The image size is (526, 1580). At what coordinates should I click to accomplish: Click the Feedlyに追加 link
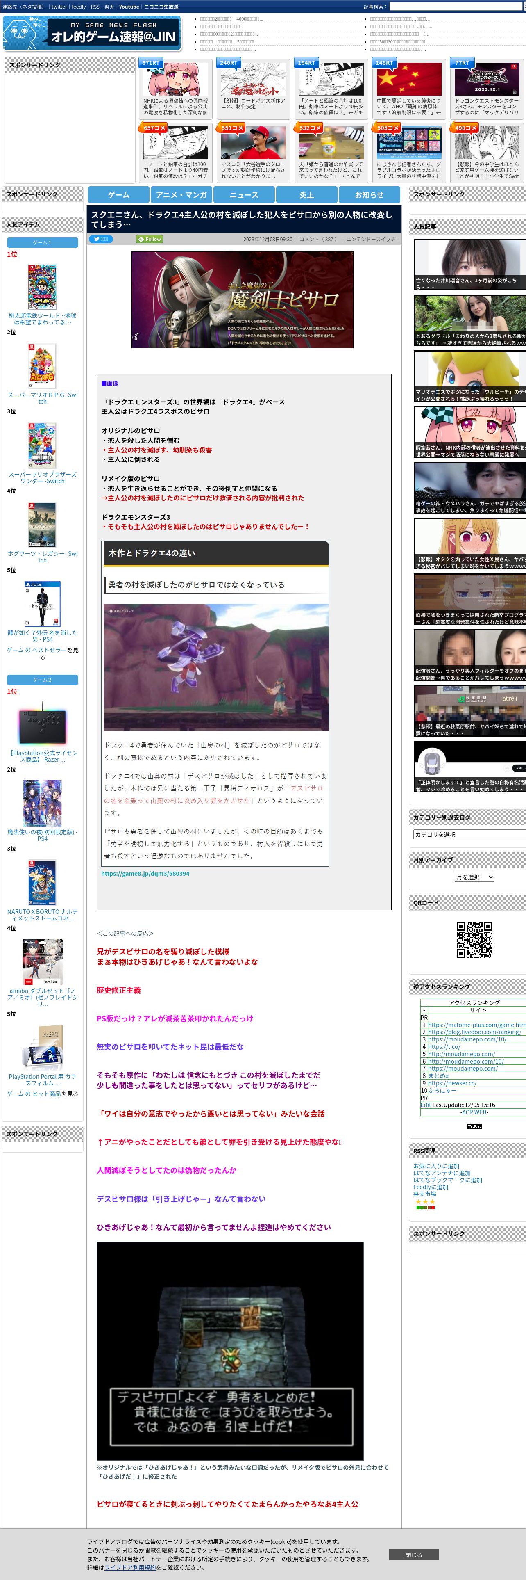pyautogui.click(x=431, y=1187)
